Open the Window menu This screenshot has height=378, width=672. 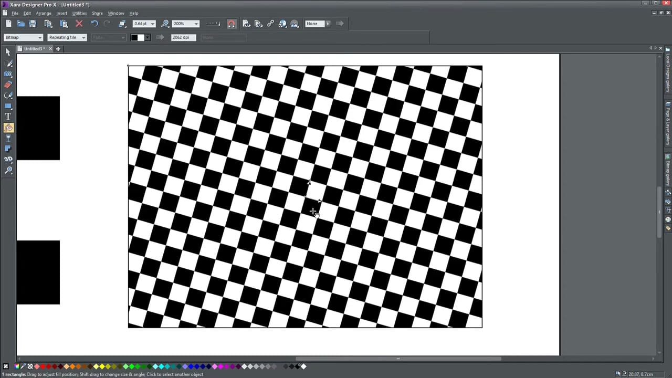click(x=116, y=13)
